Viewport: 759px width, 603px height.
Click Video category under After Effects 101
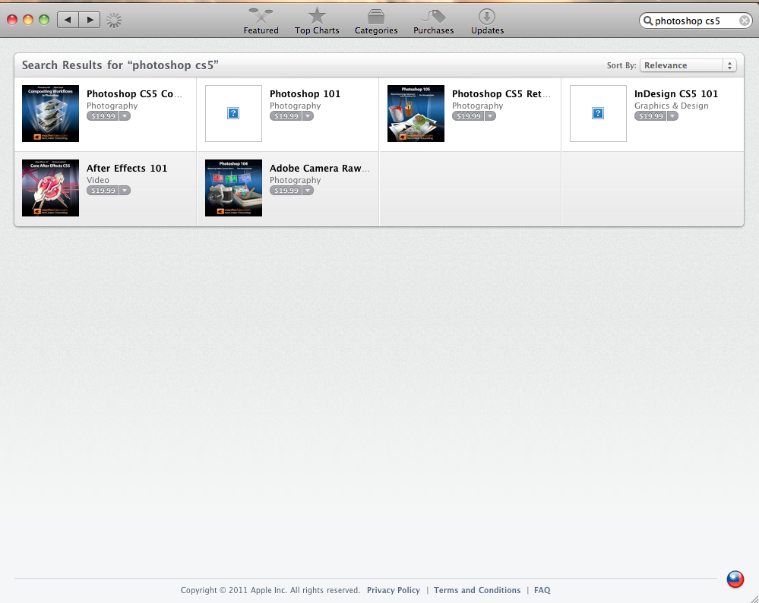(x=98, y=180)
